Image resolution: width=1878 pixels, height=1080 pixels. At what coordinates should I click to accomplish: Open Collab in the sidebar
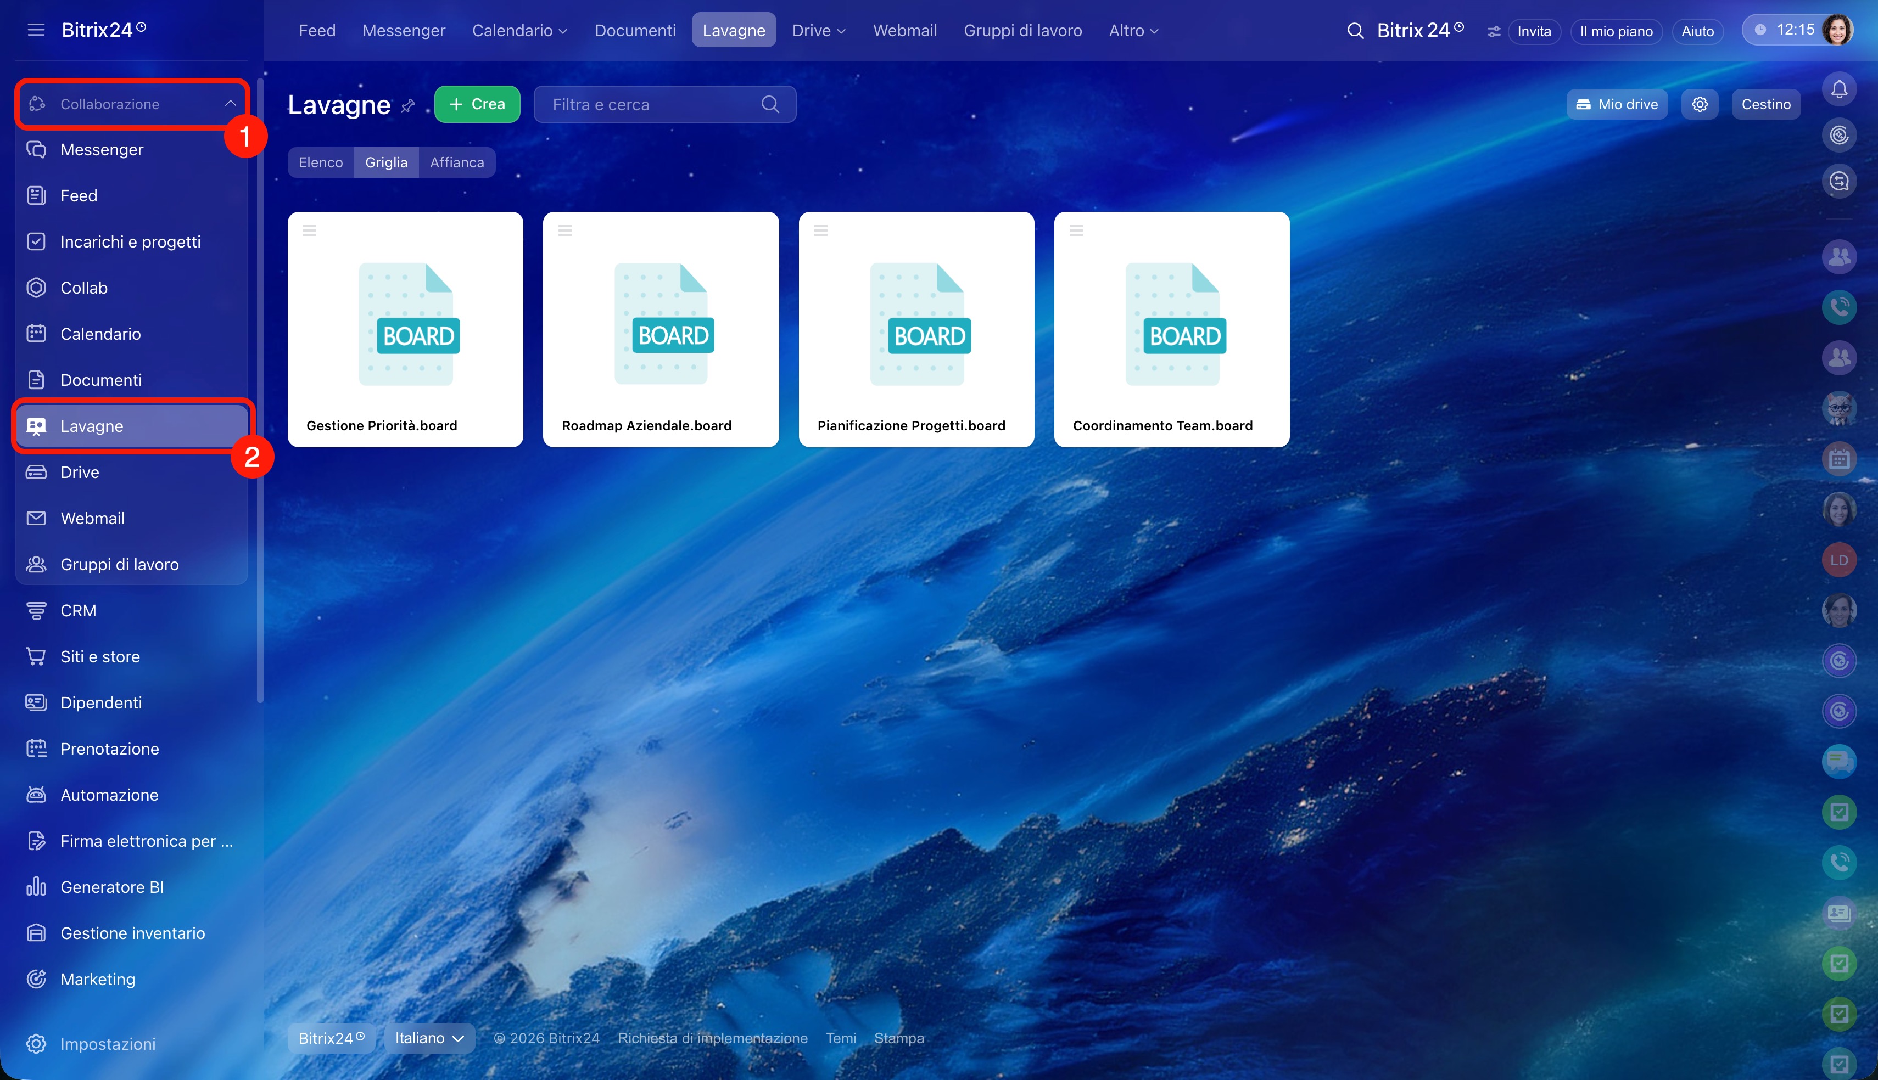tap(132, 288)
